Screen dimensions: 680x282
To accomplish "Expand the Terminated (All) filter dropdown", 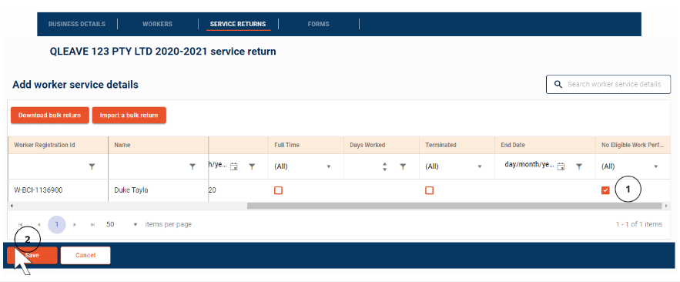I will [480, 166].
